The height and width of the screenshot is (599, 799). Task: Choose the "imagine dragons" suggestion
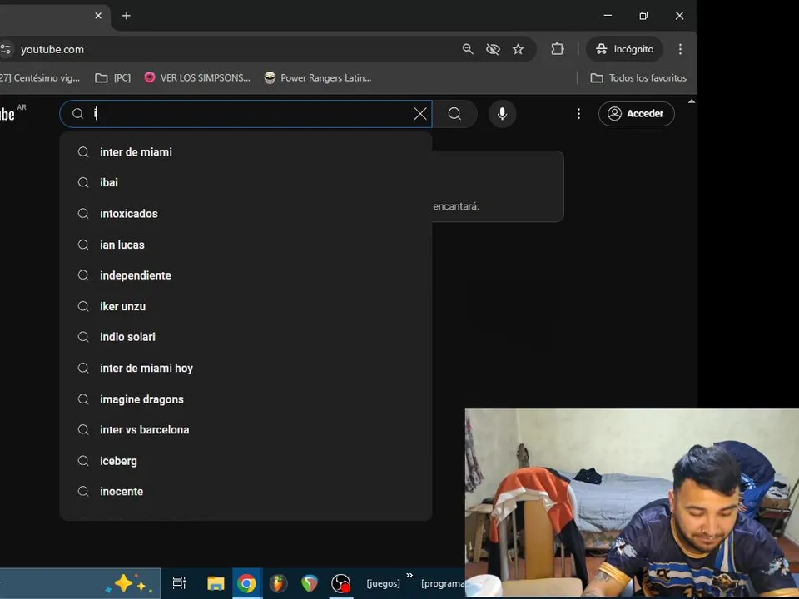(x=246, y=399)
